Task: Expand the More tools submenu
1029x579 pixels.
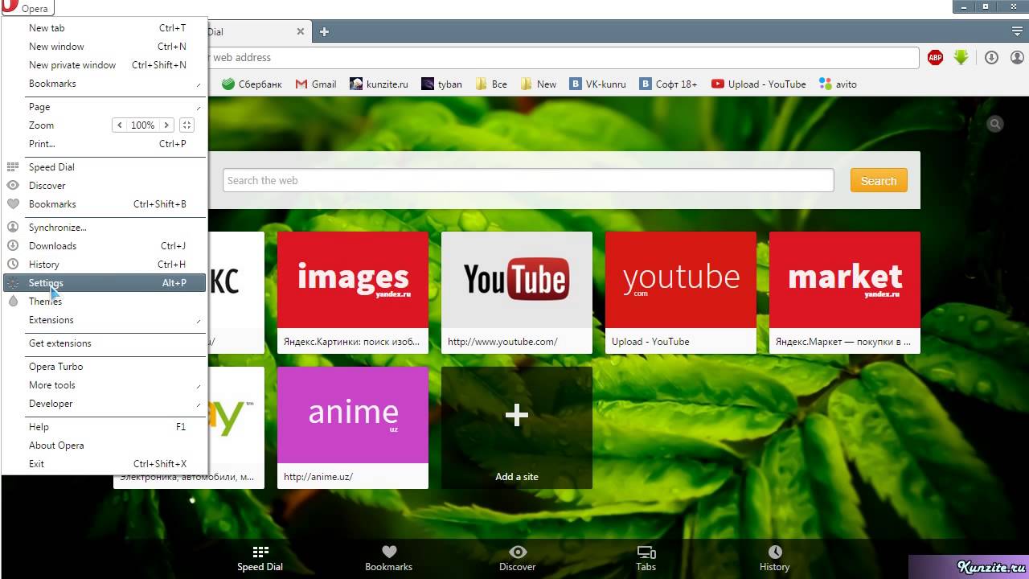Action: click(105, 385)
